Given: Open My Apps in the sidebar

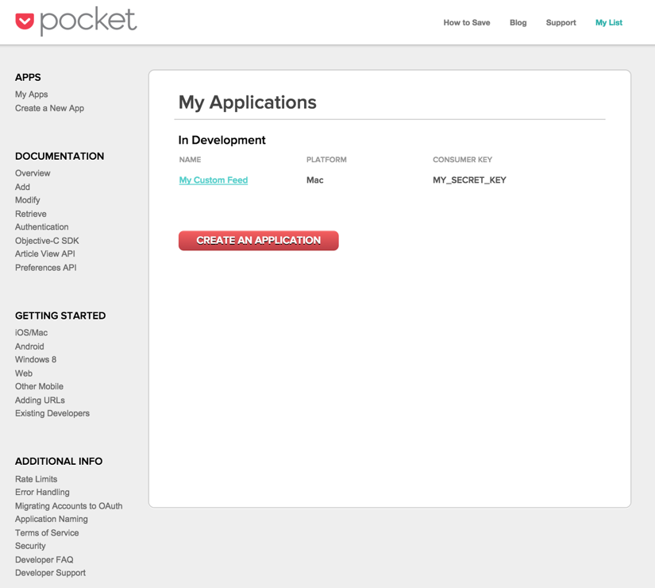Looking at the screenshot, I should coord(31,95).
